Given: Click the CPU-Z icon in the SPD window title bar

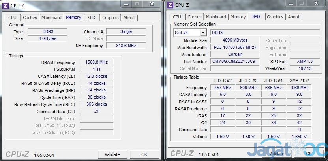Looking at the screenshot, I should click(x=170, y=5).
